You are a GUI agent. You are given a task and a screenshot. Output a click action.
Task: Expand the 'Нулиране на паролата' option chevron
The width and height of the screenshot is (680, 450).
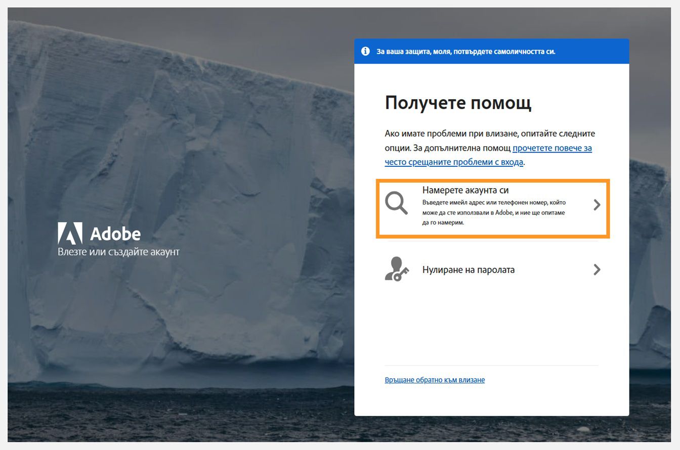(x=597, y=269)
